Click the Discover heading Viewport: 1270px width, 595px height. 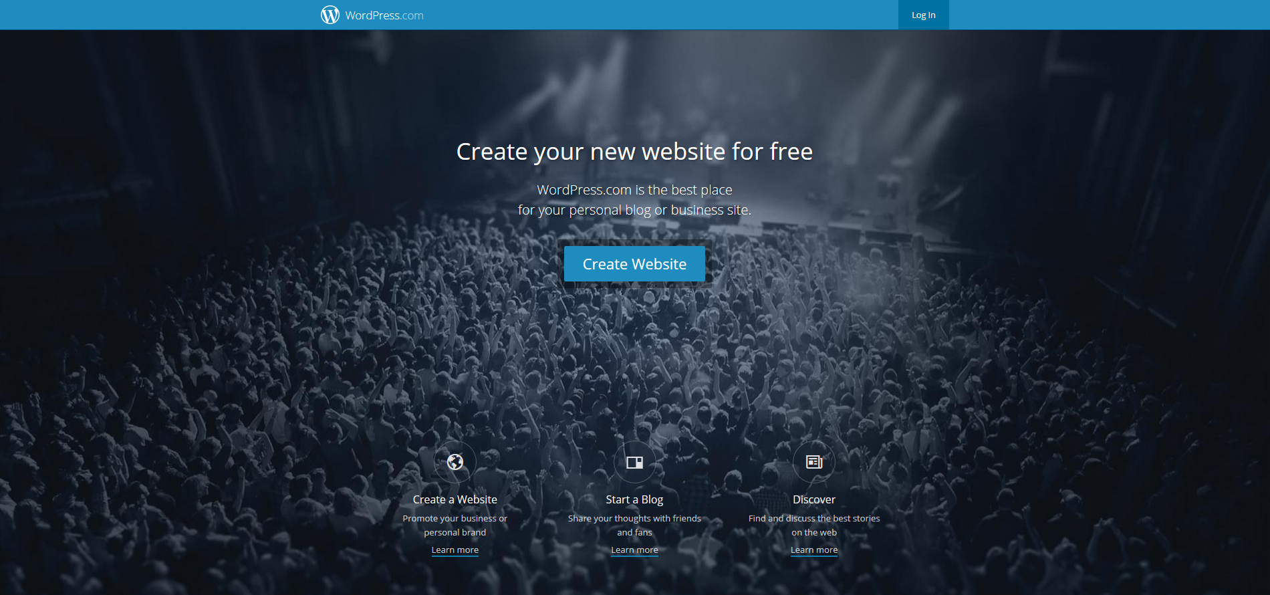coord(814,499)
